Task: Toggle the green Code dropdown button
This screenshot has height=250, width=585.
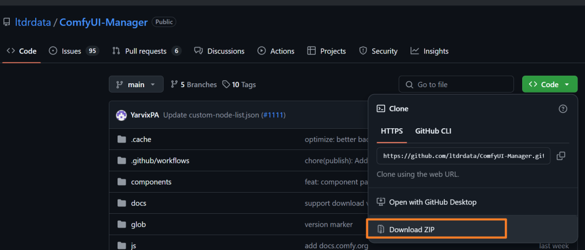Action: [550, 84]
